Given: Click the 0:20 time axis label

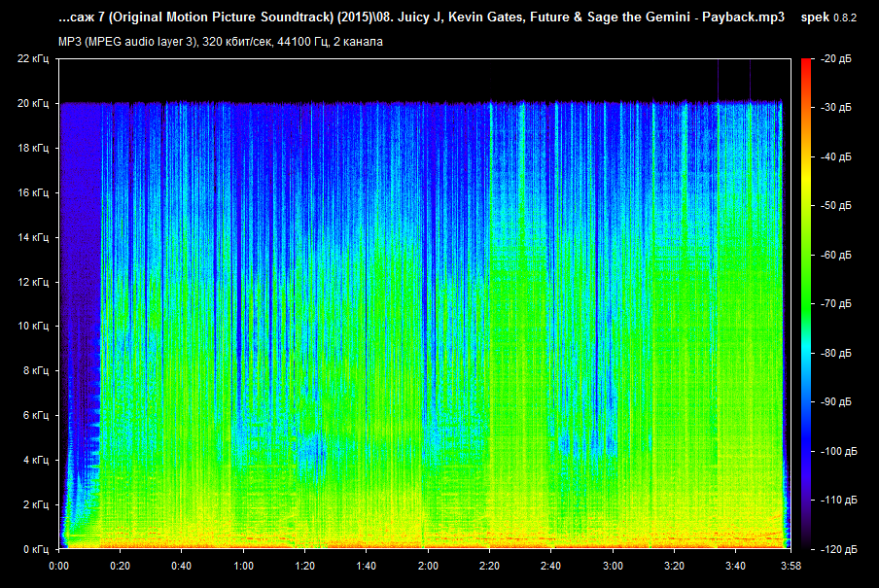Looking at the screenshot, I should 120,566.
